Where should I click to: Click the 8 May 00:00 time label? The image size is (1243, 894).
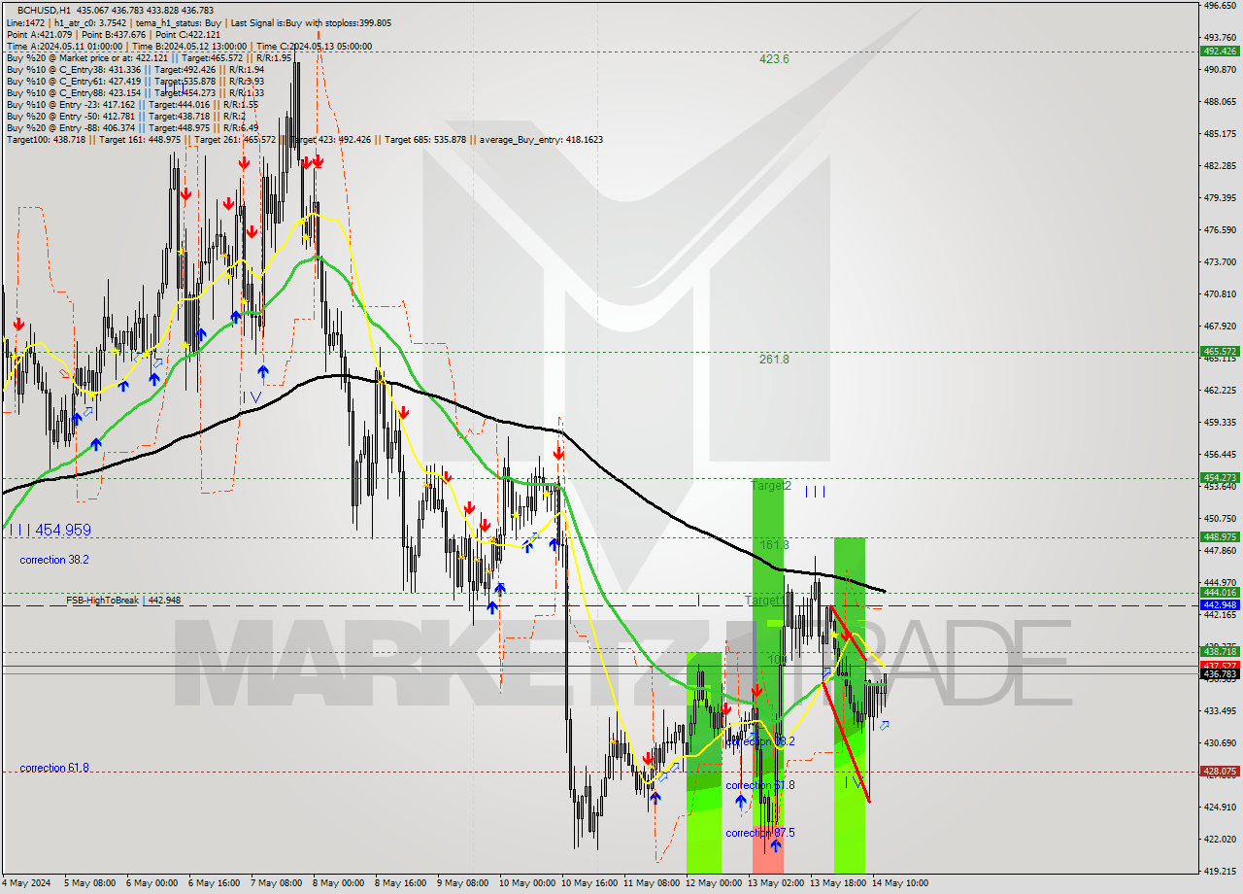(x=340, y=883)
